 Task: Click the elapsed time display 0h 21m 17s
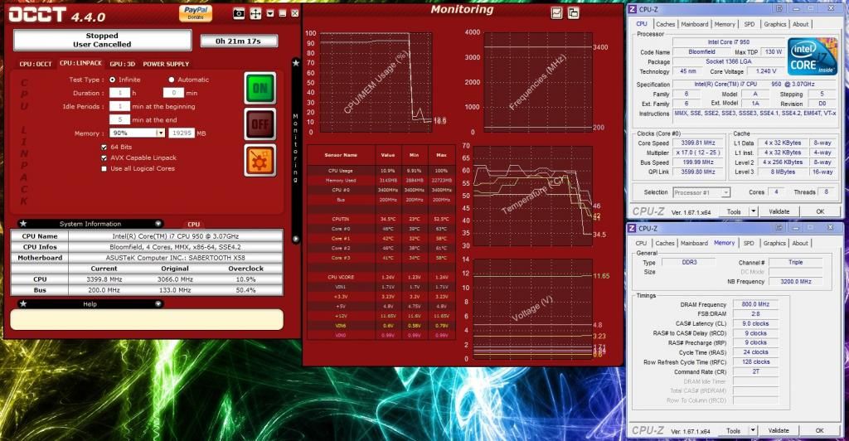click(x=239, y=41)
